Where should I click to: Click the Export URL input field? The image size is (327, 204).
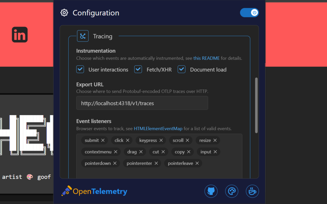point(142,103)
